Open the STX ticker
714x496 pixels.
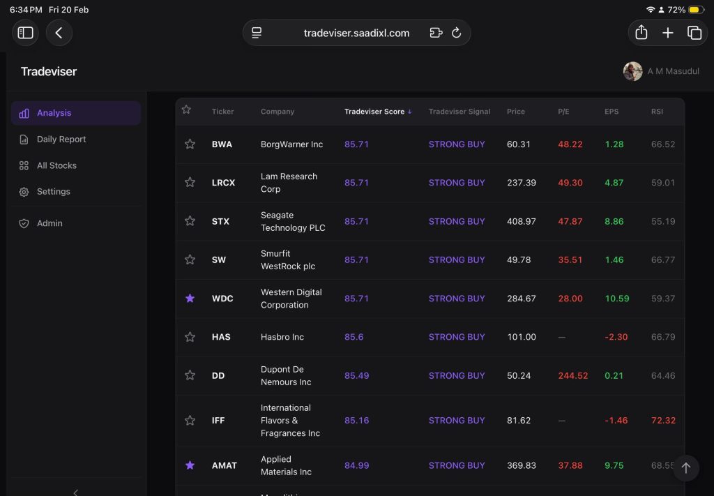click(220, 221)
